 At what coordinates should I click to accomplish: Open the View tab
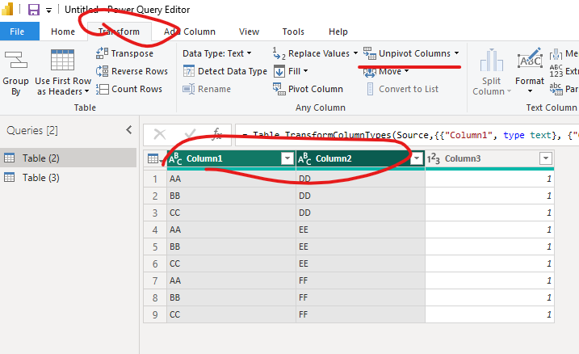[249, 32]
